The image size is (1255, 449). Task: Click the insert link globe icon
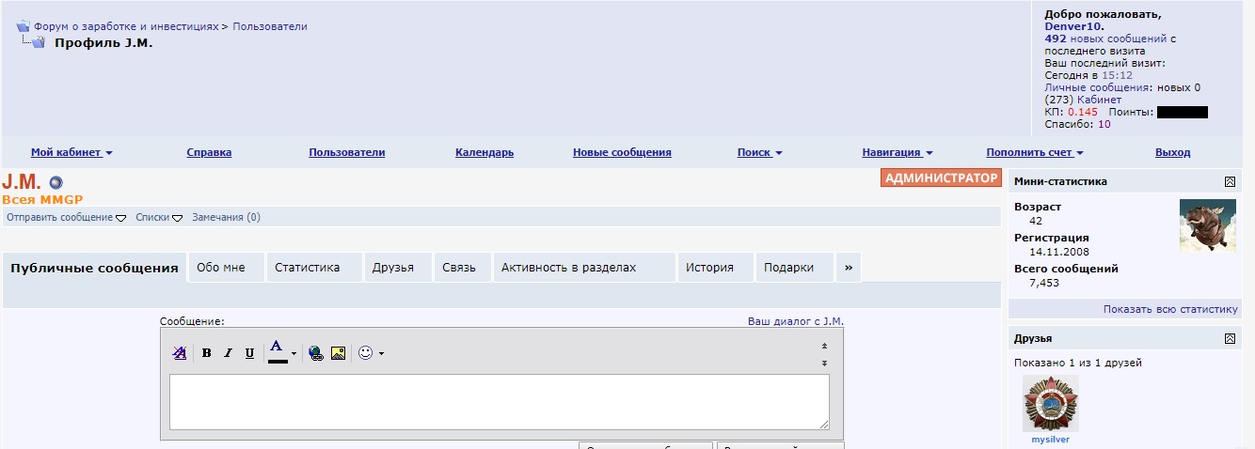pos(316,353)
